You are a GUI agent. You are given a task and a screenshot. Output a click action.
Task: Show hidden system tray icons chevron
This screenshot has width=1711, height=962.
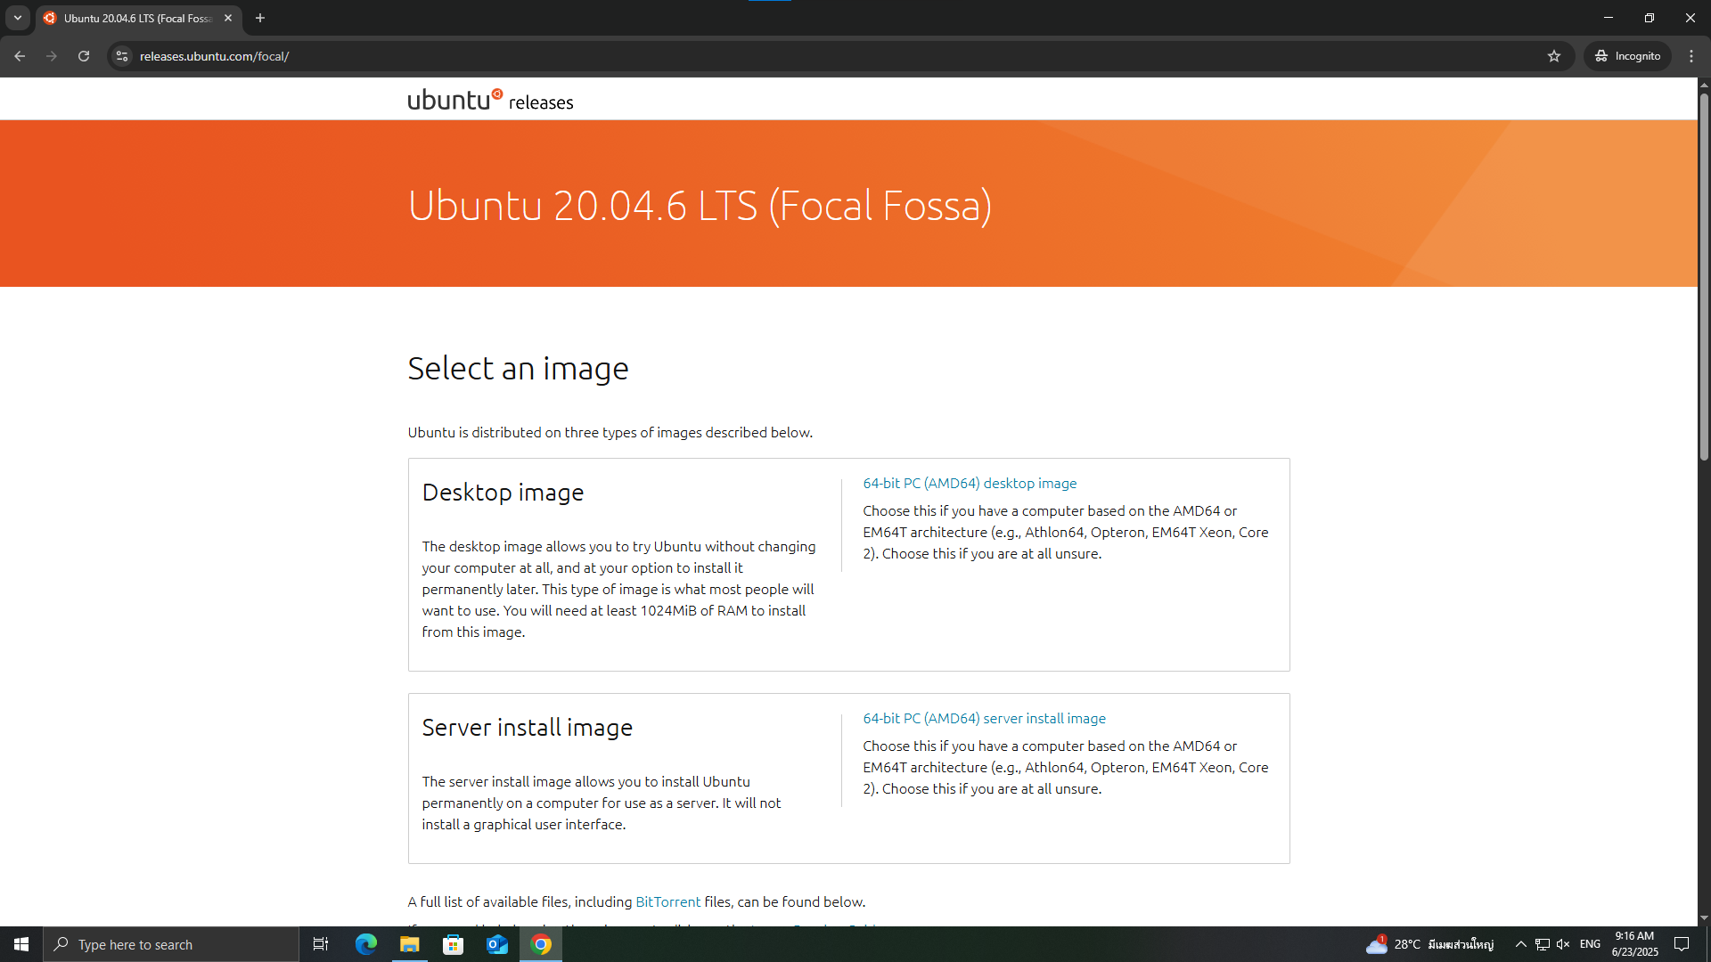[x=1520, y=944]
